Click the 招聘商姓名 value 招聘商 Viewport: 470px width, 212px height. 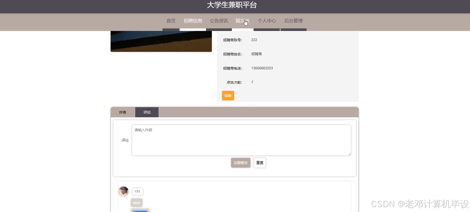pyautogui.click(x=257, y=54)
